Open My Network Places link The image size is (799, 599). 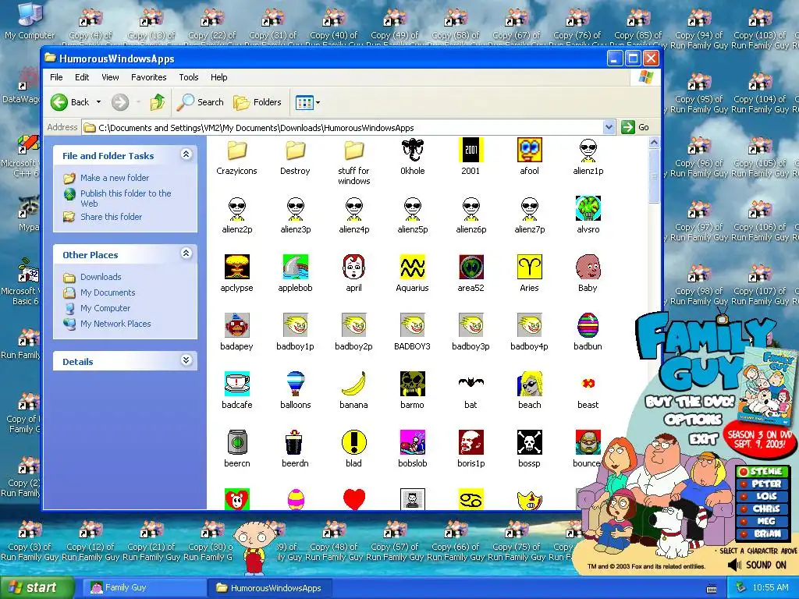[x=115, y=324]
